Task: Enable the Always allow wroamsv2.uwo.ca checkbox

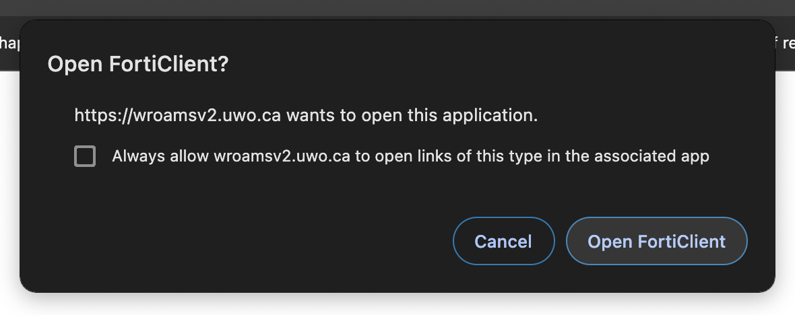Action: coord(85,157)
